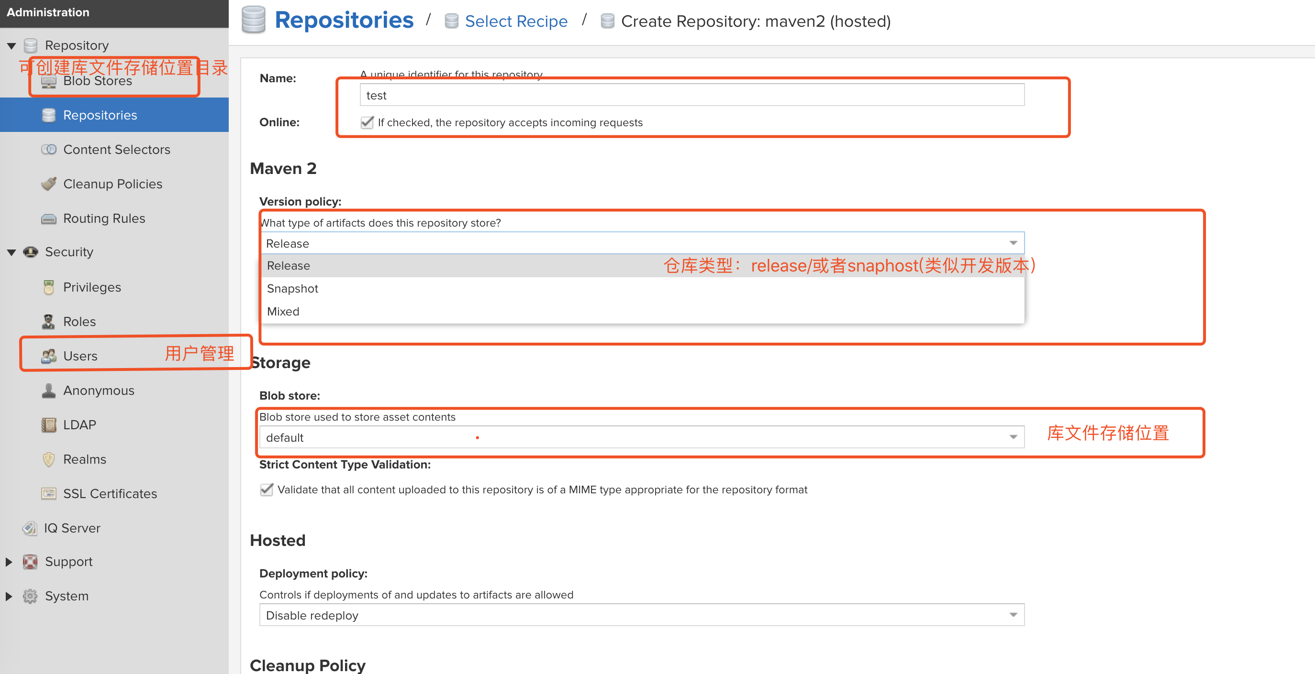The height and width of the screenshot is (674, 1315).
Task: Click the Cleanup Policies broom icon
Action: pyautogui.click(x=48, y=184)
